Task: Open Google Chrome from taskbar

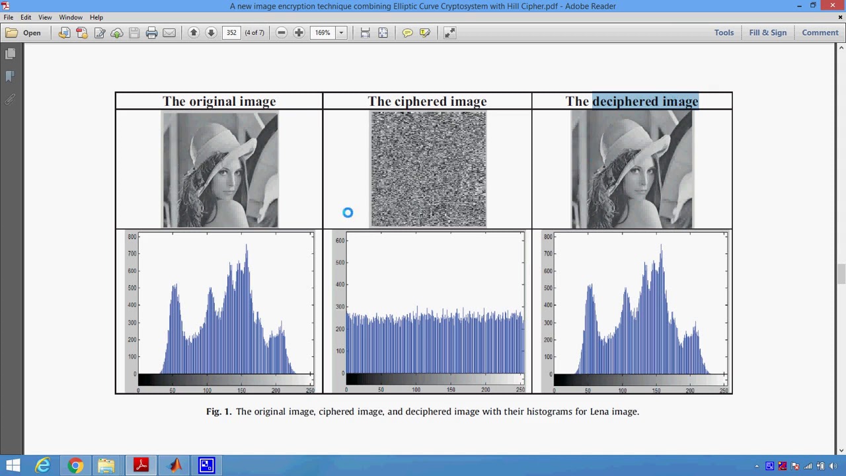Action: coord(75,466)
